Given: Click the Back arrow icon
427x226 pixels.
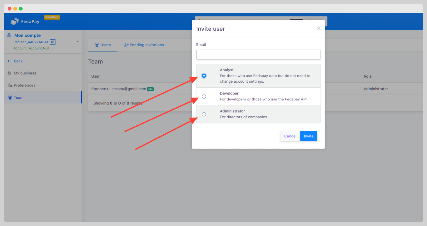Looking at the screenshot, I should (9, 61).
